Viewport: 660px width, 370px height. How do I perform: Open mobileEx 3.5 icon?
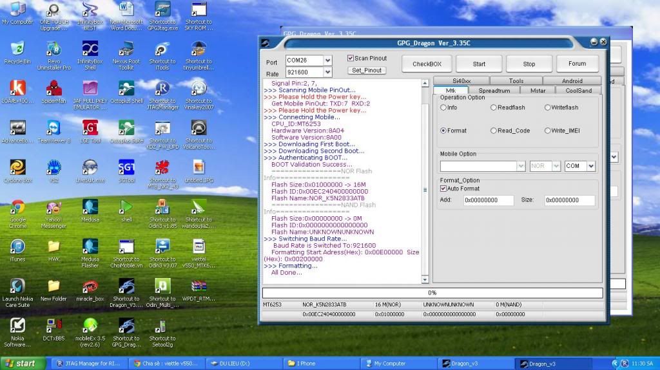[90, 333]
